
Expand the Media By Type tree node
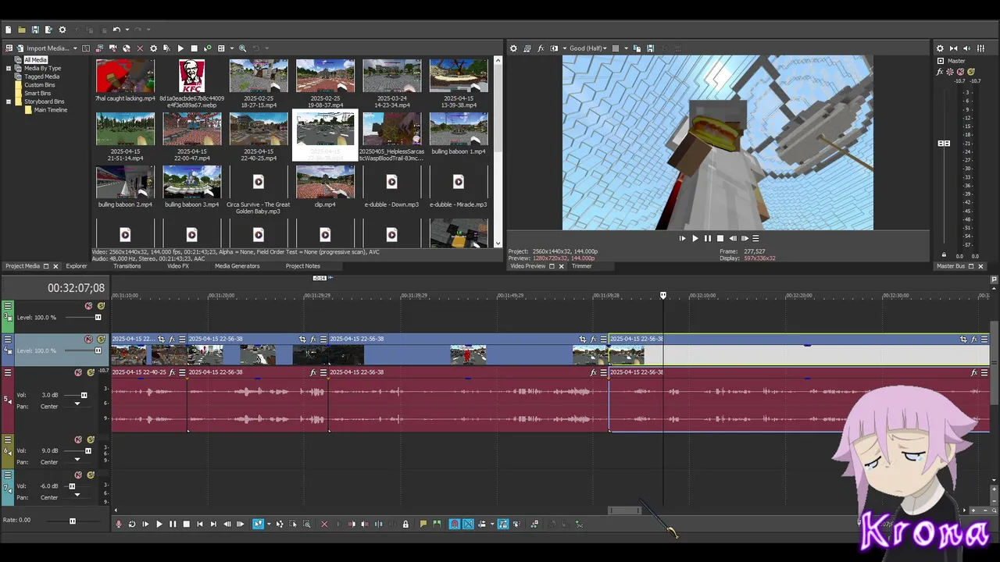click(x=9, y=69)
